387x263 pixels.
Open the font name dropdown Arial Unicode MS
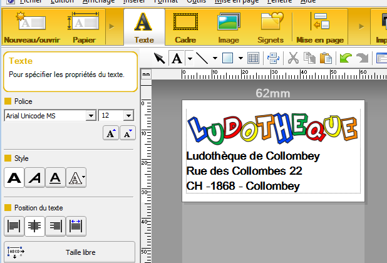pos(91,115)
